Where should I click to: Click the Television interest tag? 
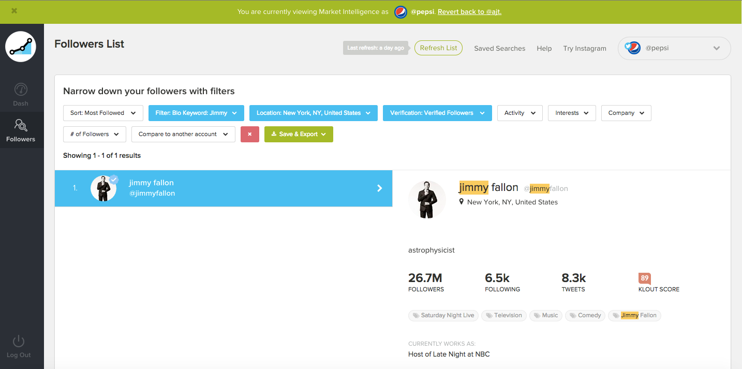coord(504,315)
